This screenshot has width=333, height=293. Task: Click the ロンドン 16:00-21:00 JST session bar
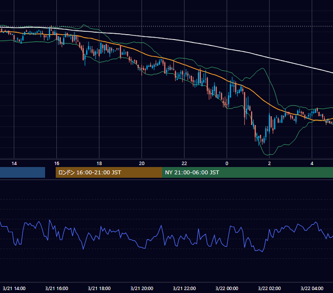109,172
